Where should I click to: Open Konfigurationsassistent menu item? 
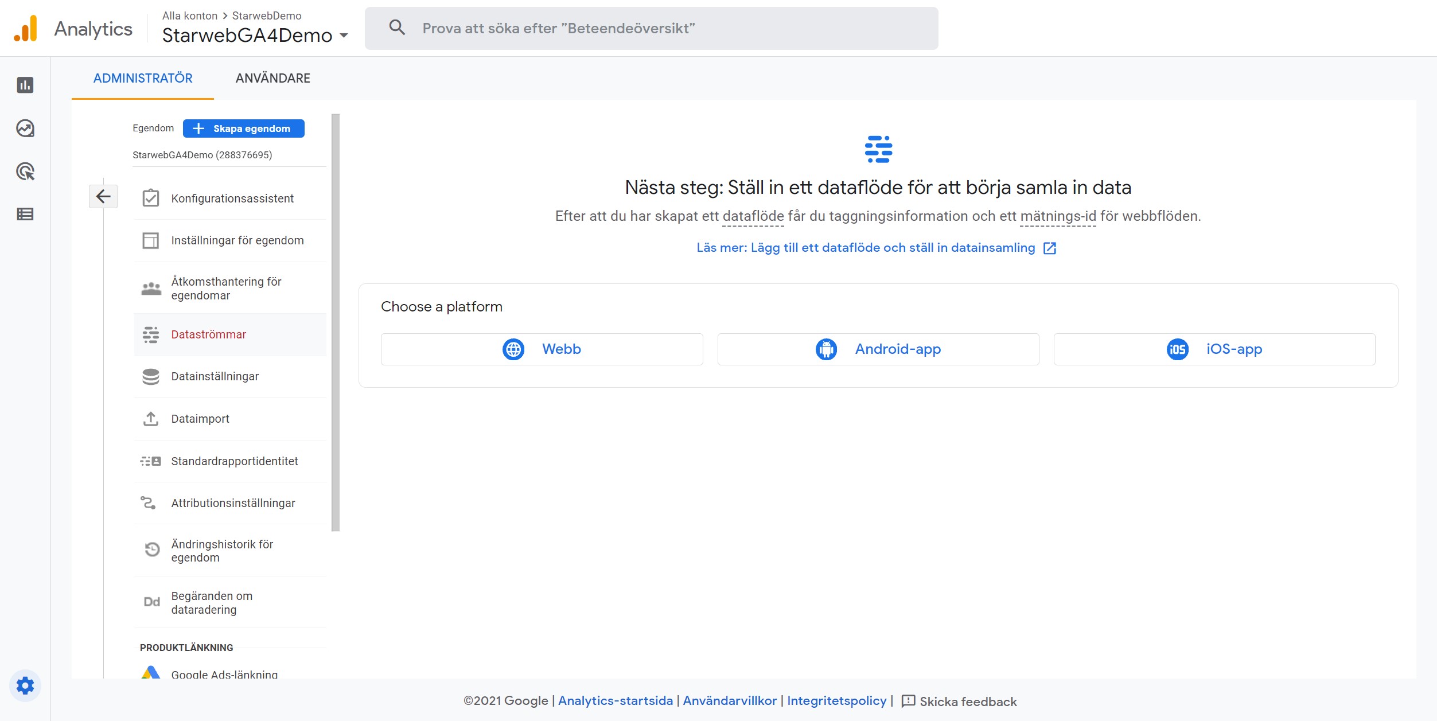pos(230,198)
